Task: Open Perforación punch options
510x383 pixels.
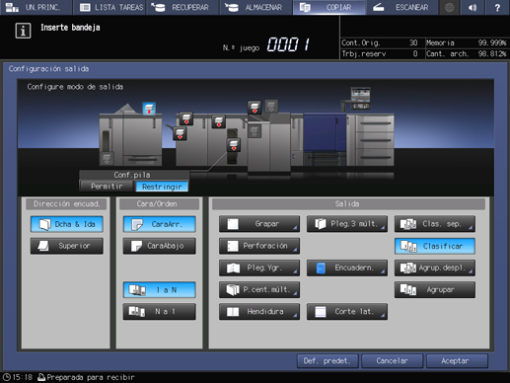Action: pyautogui.click(x=259, y=246)
